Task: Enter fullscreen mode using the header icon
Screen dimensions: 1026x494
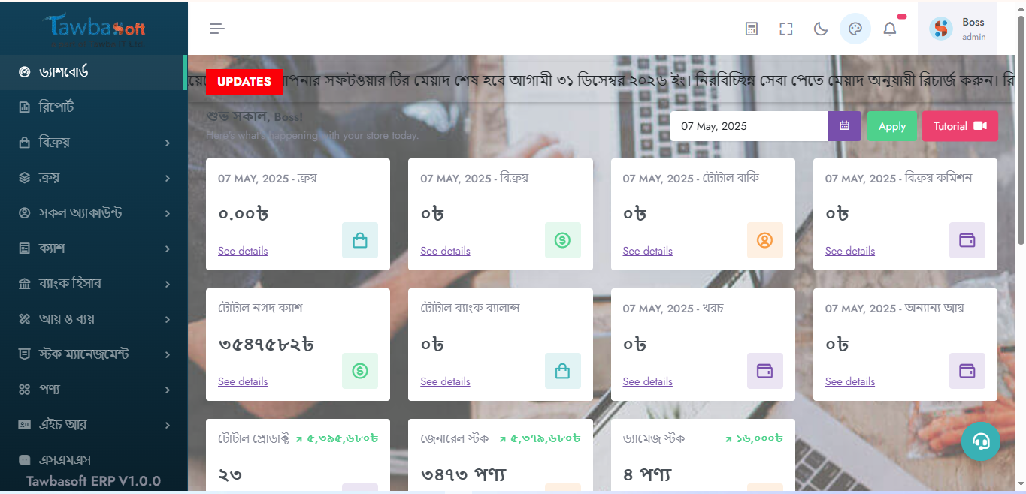Action: coord(786,29)
